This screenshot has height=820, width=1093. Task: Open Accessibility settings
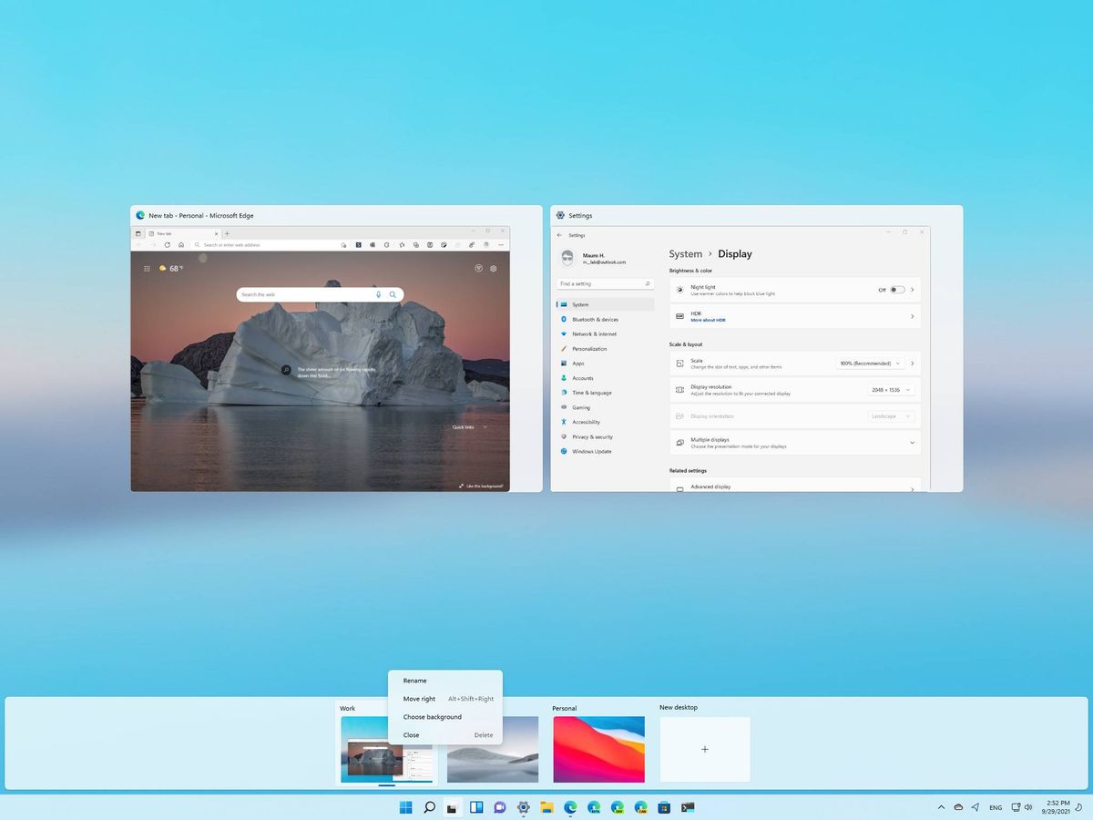pos(587,422)
